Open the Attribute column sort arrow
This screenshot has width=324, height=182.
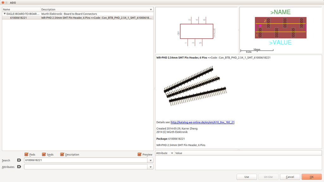tap(172, 153)
